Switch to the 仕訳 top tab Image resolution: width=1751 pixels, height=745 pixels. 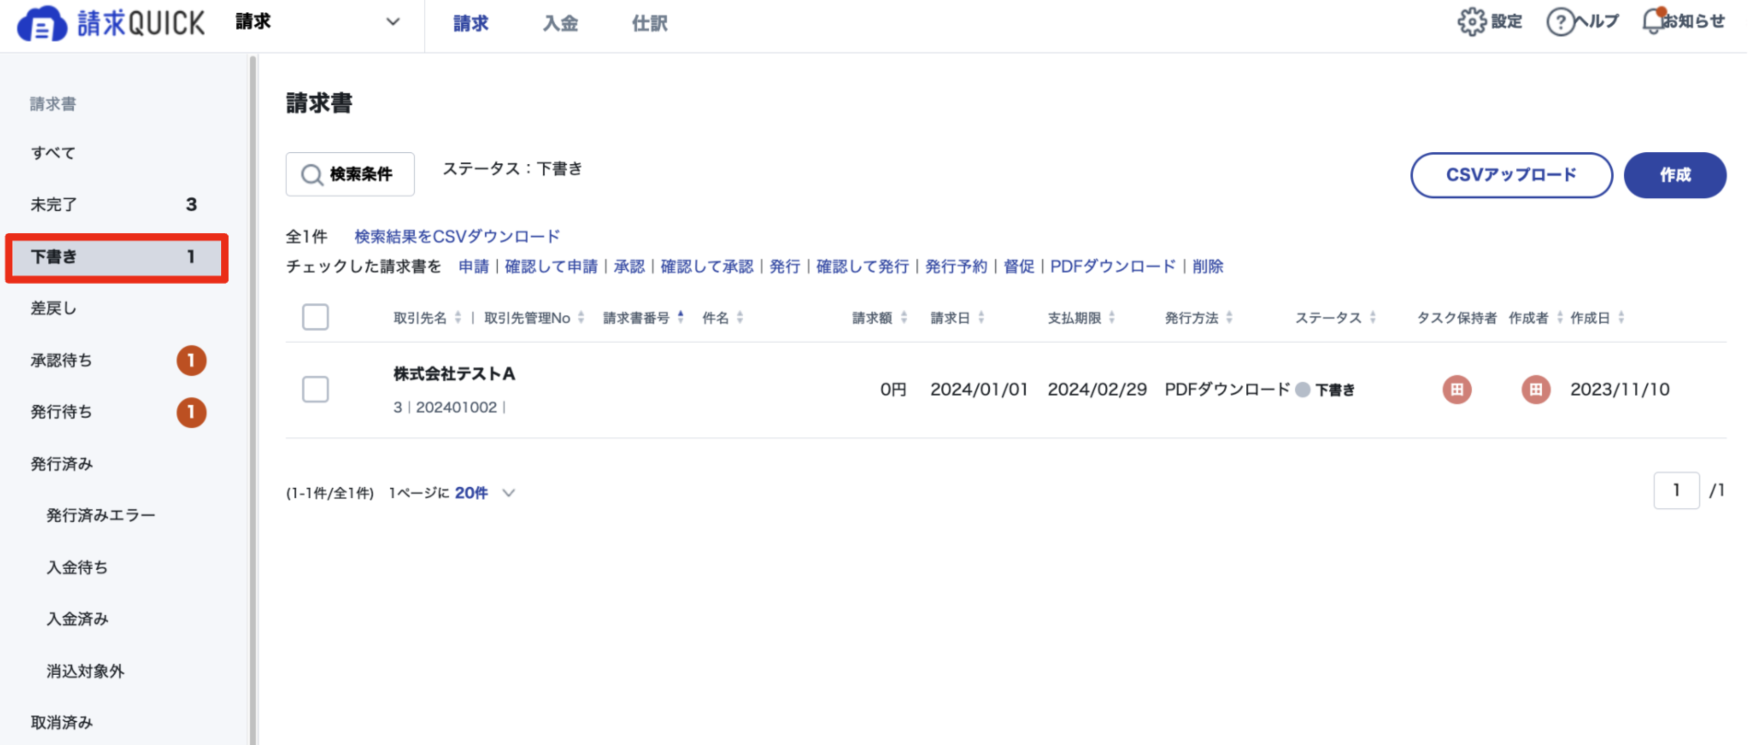click(x=650, y=24)
